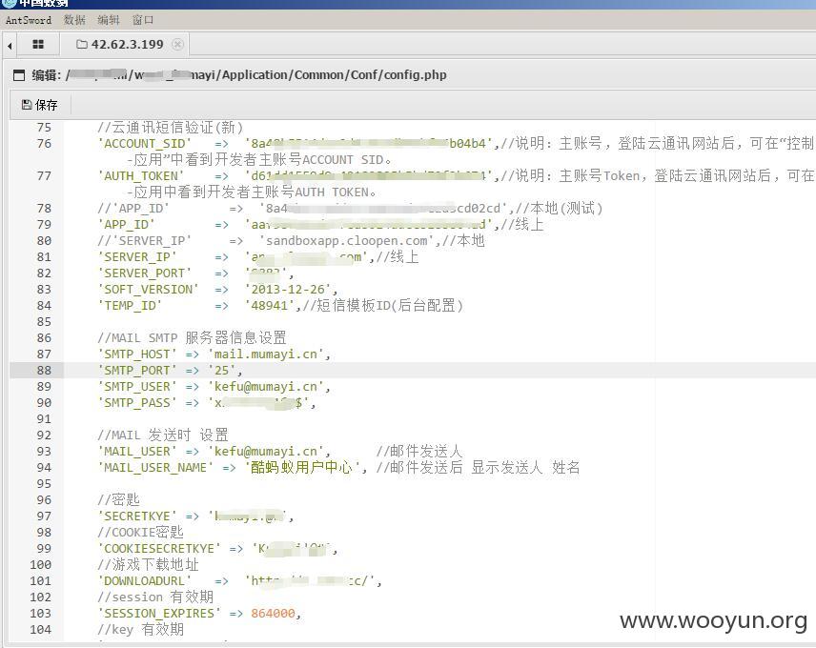The width and height of the screenshot is (816, 648).
Task: Click the //MAIL SMTP comment line 86
Action: tap(192, 338)
